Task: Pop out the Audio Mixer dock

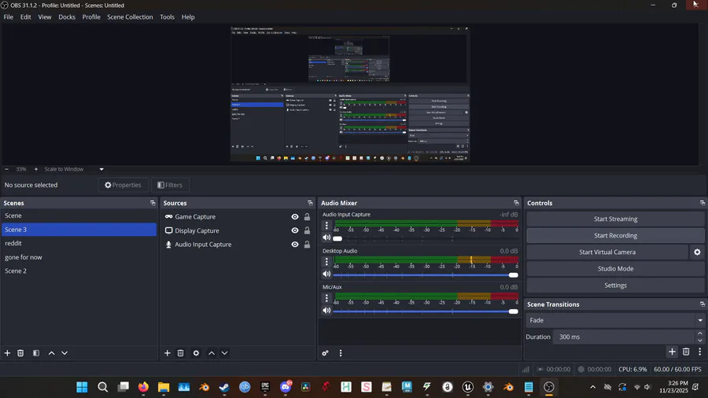Action: click(516, 203)
